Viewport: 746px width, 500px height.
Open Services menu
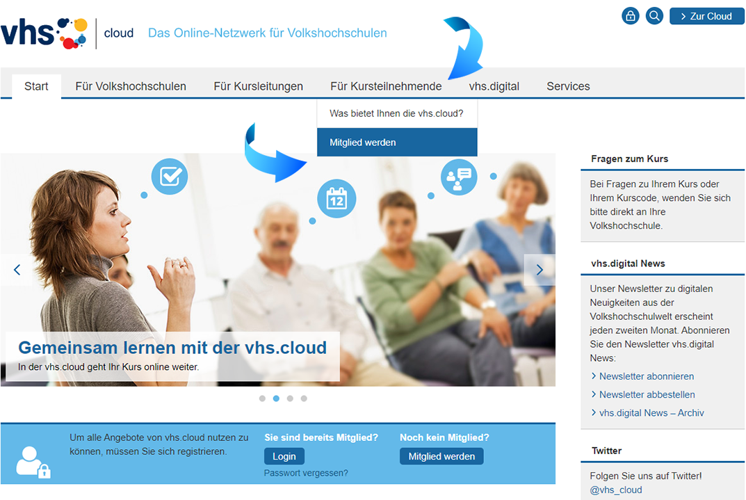568,86
